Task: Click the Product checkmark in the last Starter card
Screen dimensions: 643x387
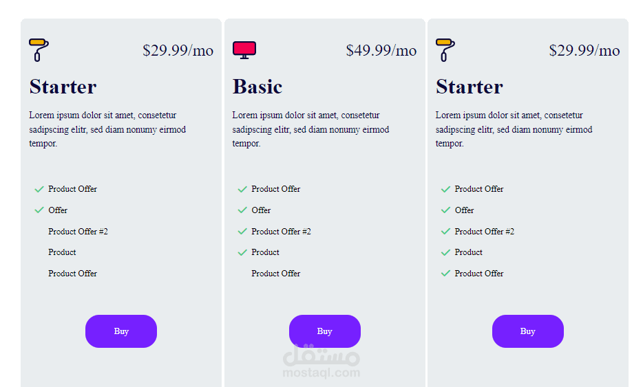Action: (x=445, y=252)
